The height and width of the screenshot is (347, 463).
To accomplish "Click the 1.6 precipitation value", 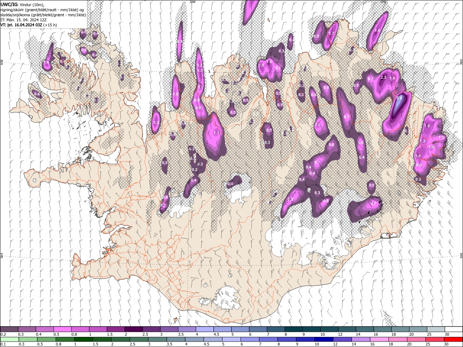I will click(x=377, y=31).
